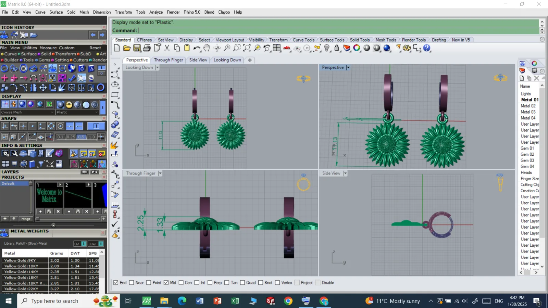Switch to the Side View viewport tab
The height and width of the screenshot is (308, 548).
[198, 60]
